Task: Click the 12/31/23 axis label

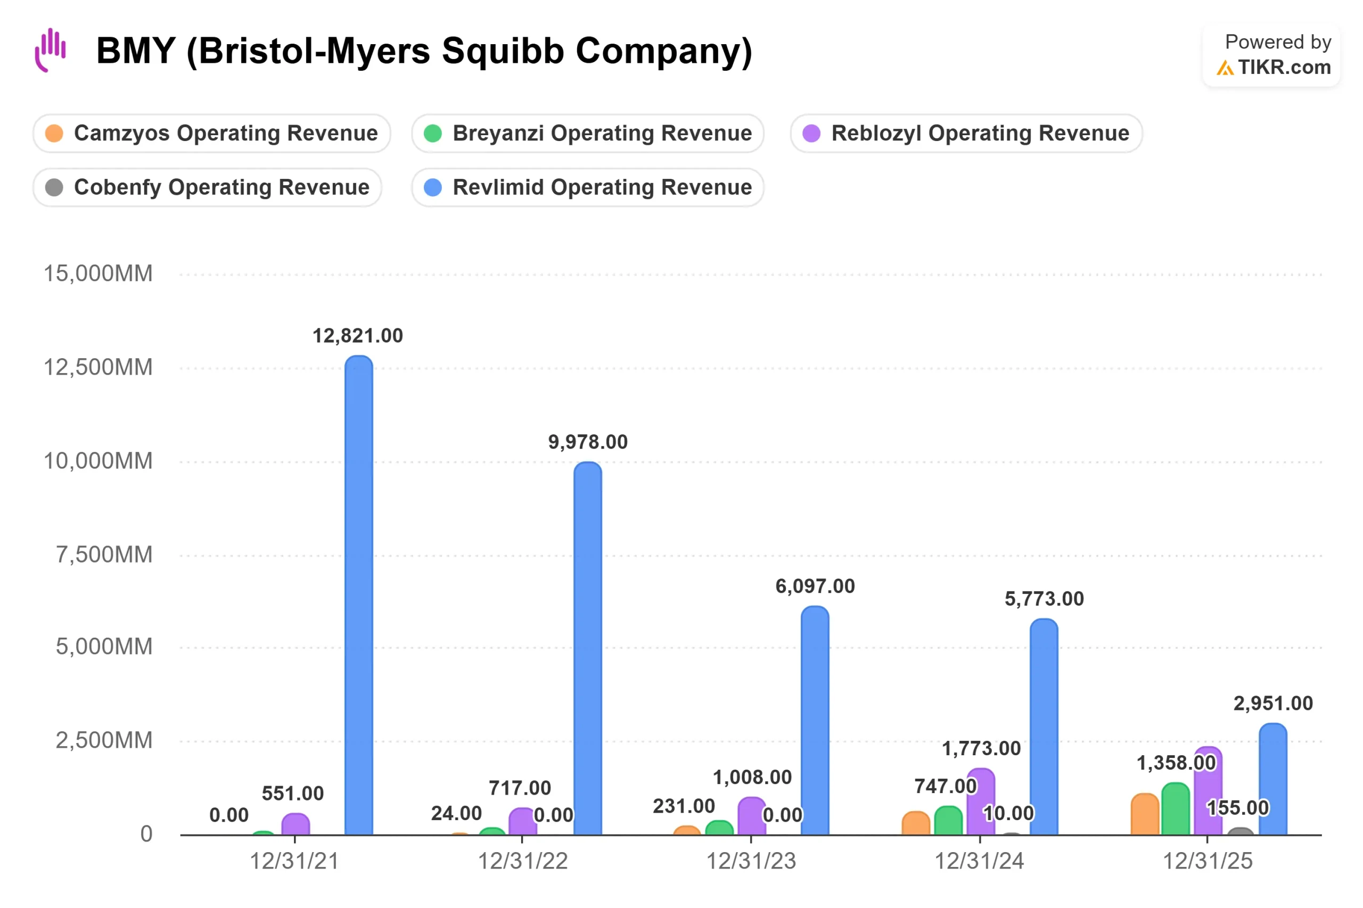Action: click(751, 861)
